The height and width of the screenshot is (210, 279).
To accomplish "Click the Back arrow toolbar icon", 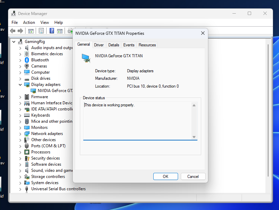I will [x=13, y=31].
